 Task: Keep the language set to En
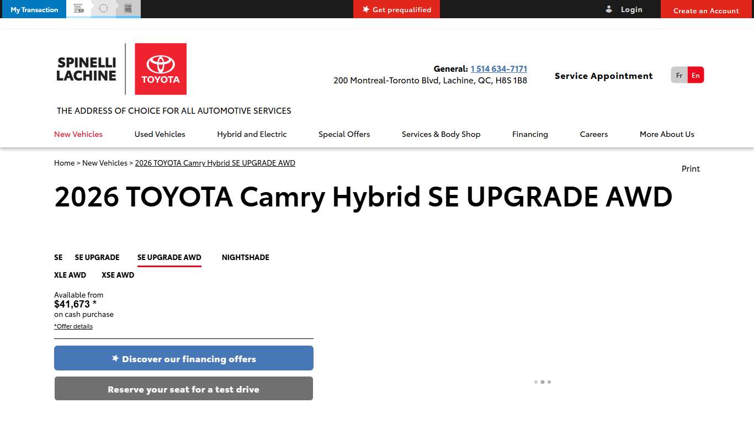[x=695, y=75]
